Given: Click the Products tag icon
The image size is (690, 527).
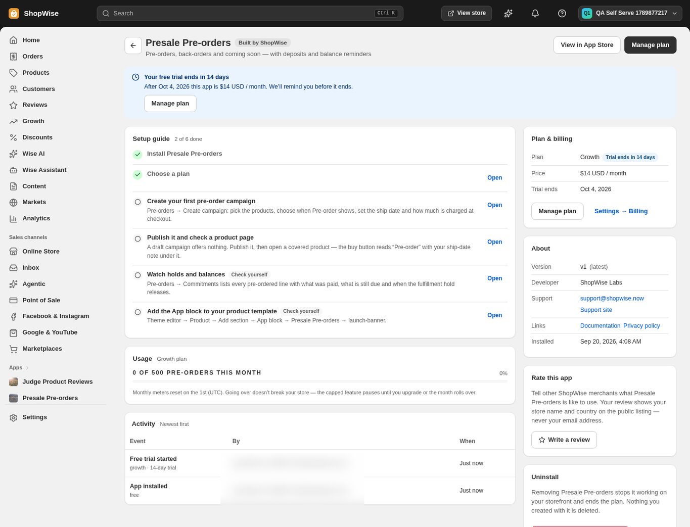Looking at the screenshot, I should tap(14, 72).
